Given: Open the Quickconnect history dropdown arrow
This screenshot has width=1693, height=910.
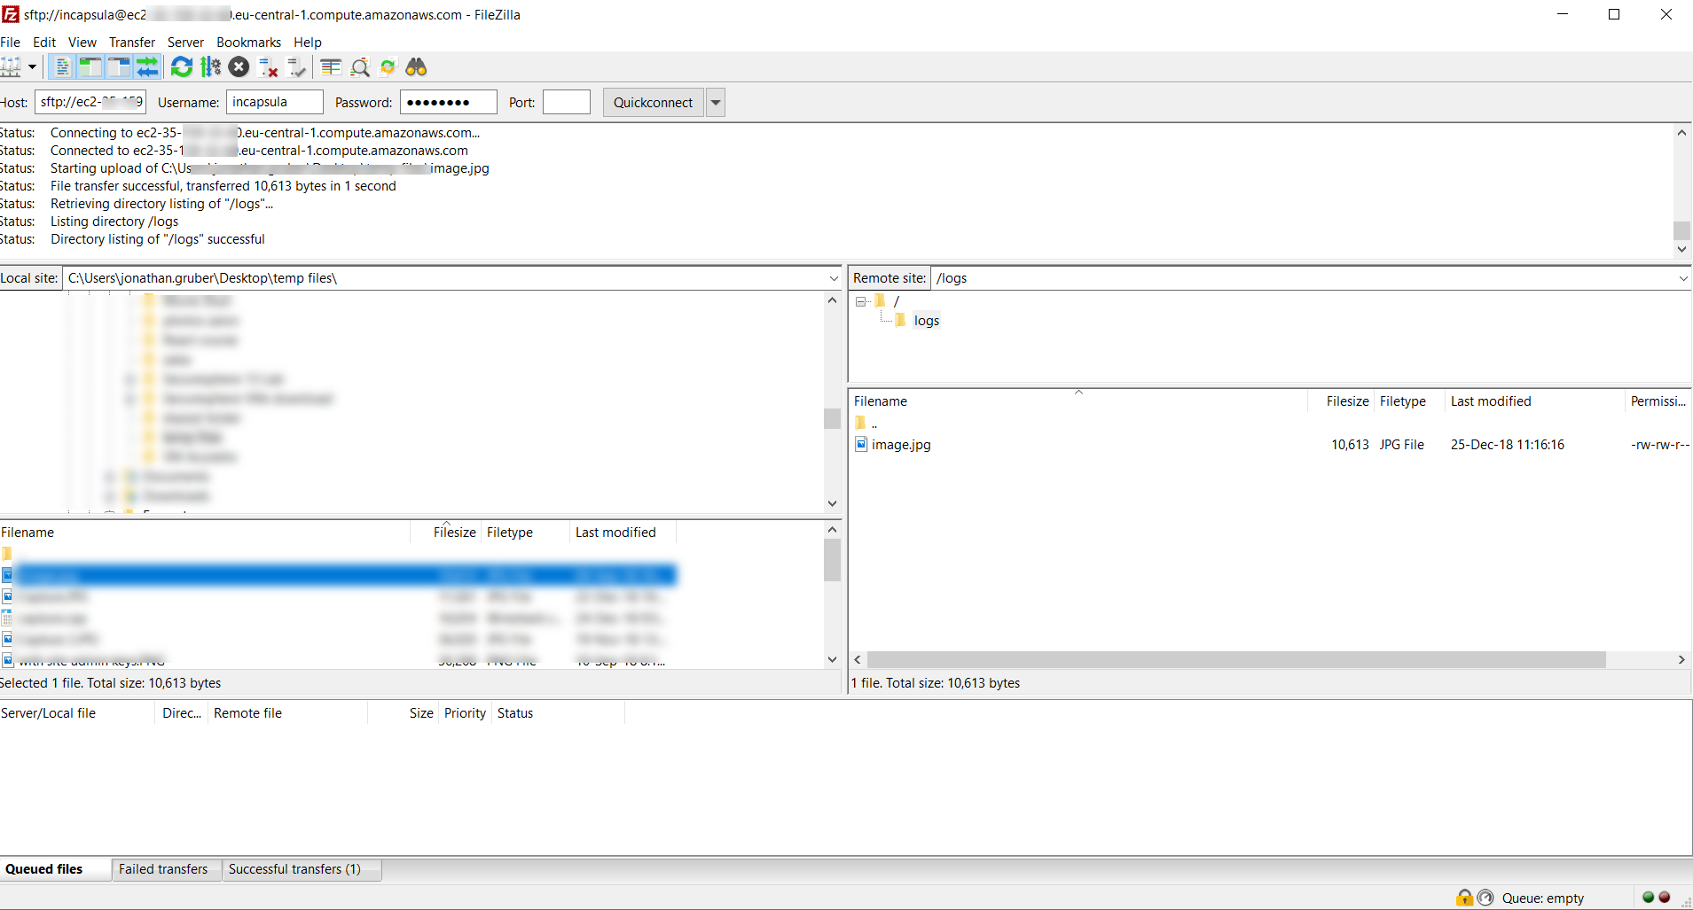Looking at the screenshot, I should click(x=716, y=103).
